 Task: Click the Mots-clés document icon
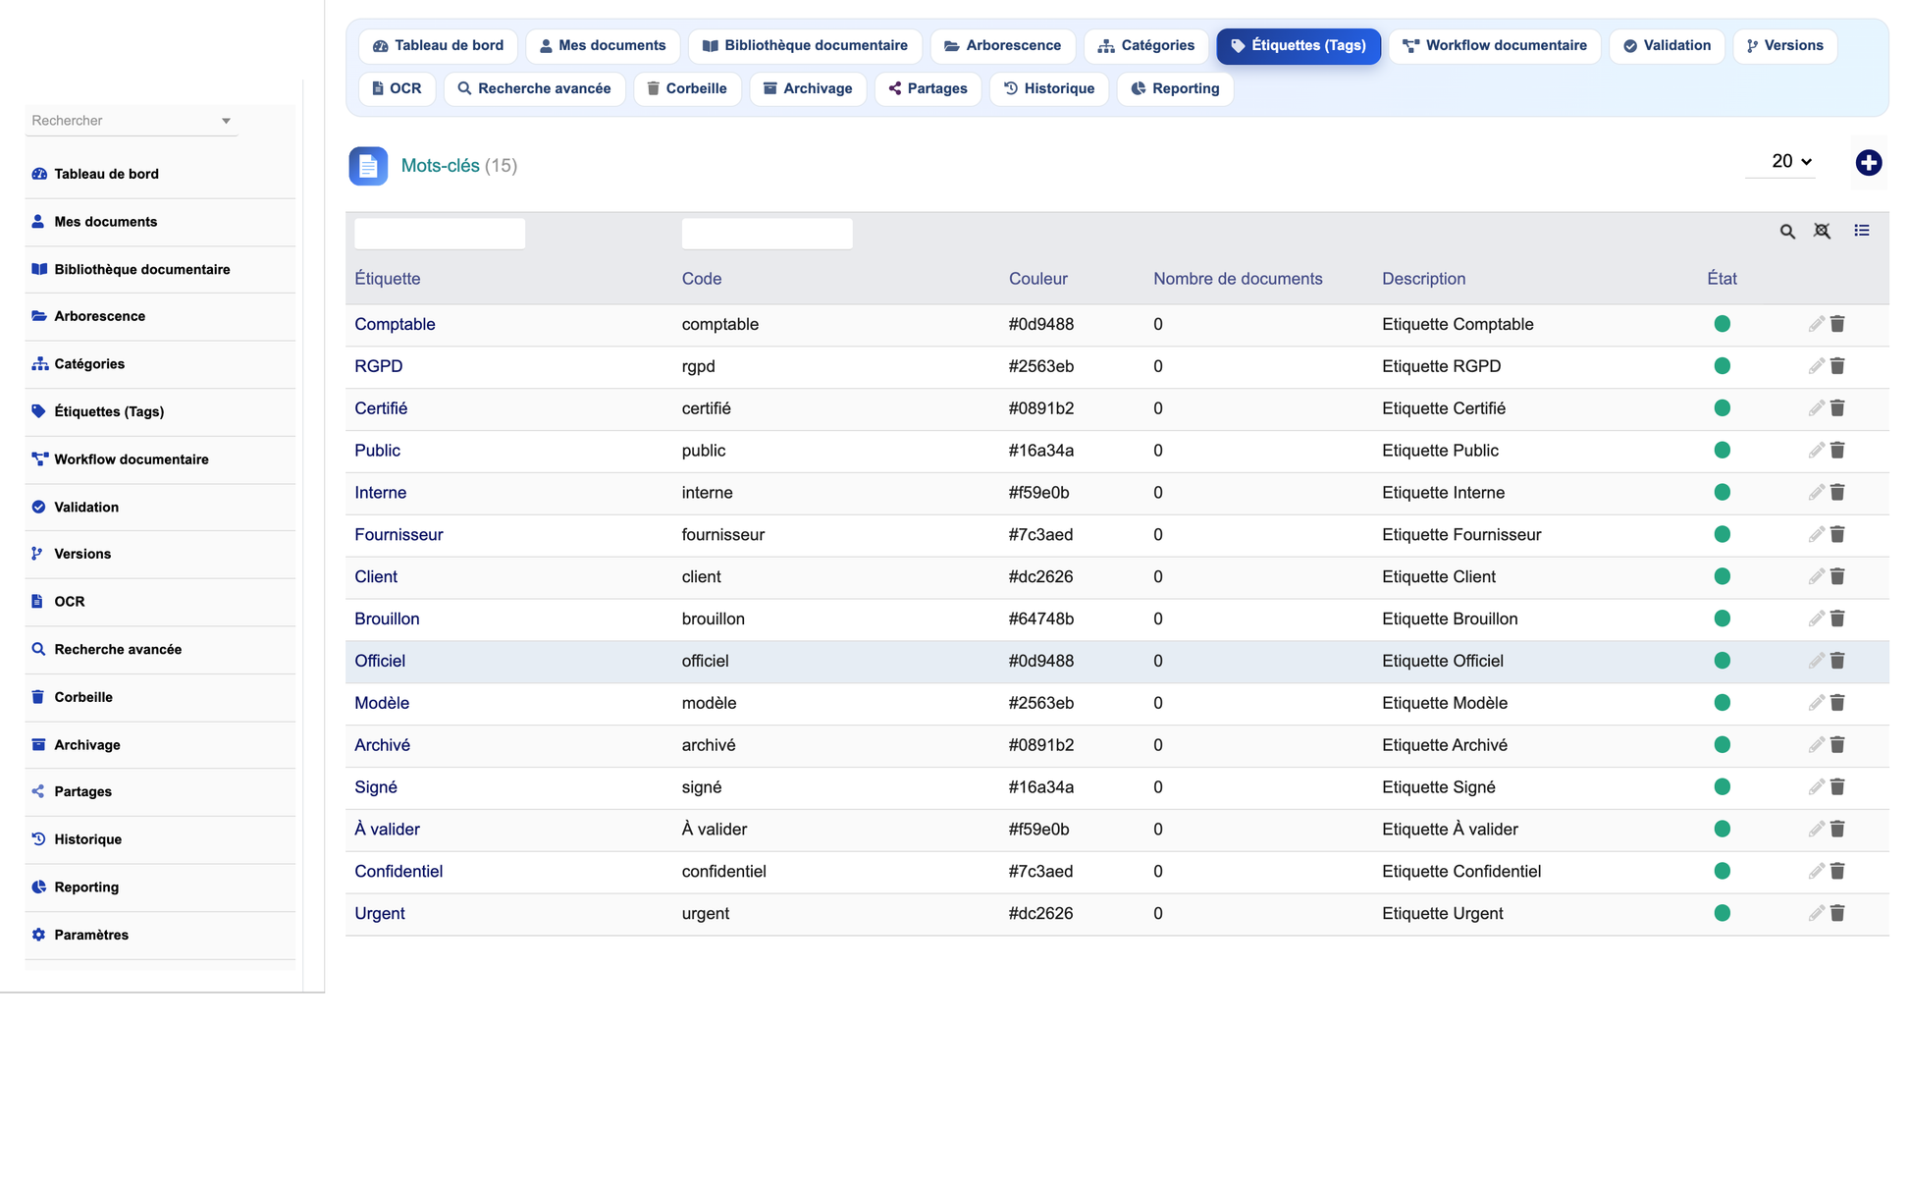[x=368, y=166]
